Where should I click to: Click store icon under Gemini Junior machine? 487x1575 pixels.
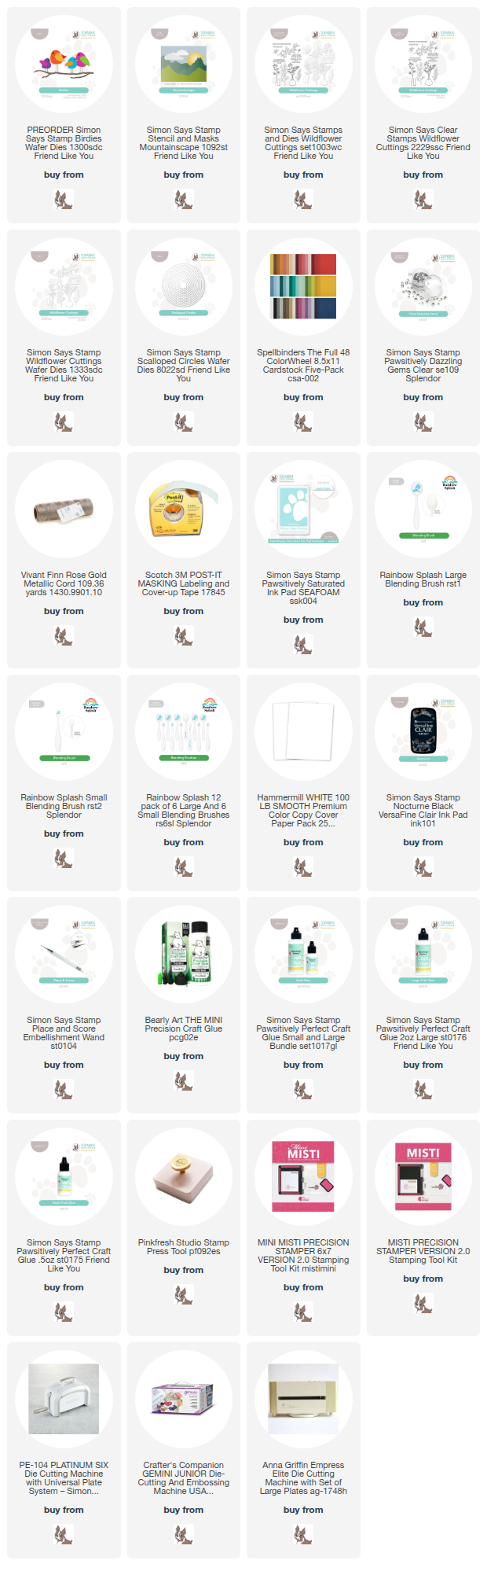coord(184,1535)
